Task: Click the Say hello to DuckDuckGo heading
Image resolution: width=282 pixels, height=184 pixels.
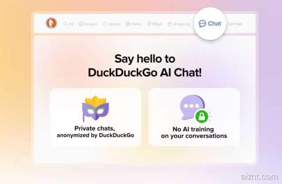Action: click(x=145, y=66)
